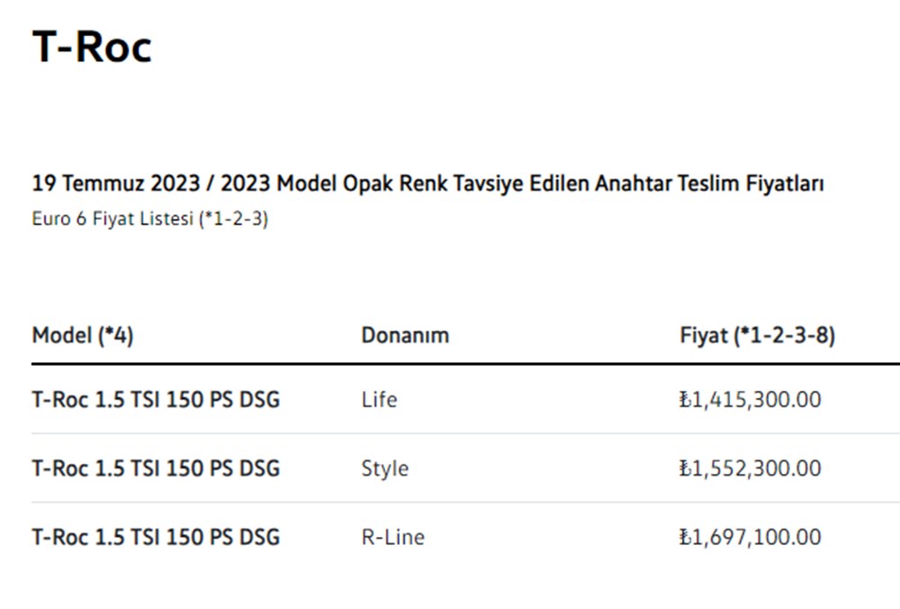Open the (*1-2-3-8) footnote beside Fiyat header

point(785,336)
